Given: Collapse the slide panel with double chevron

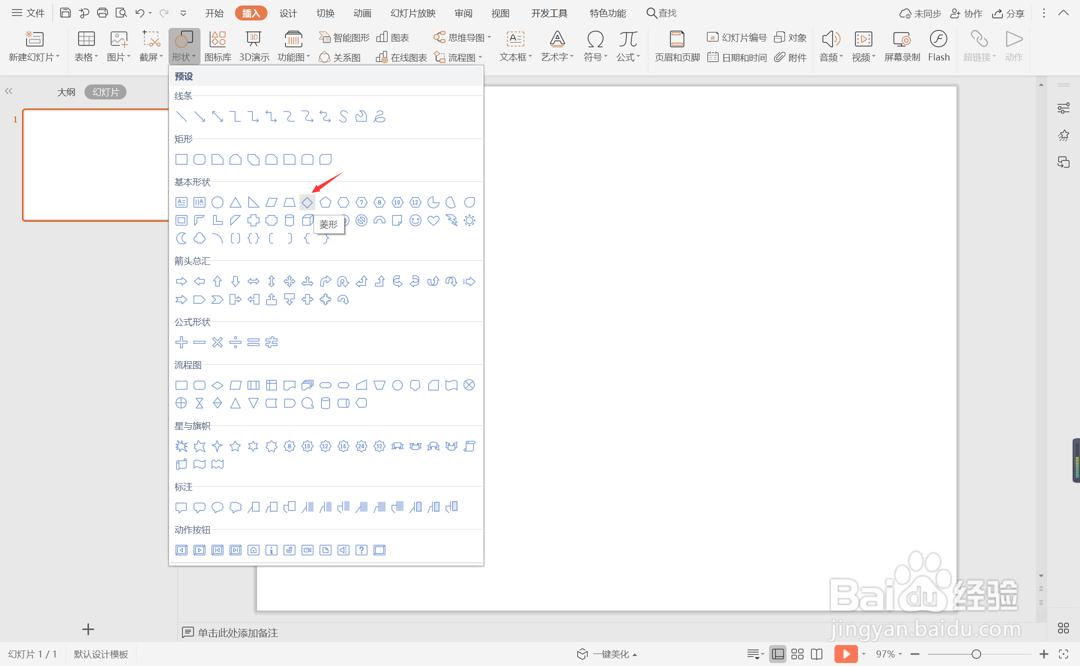Looking at the screenshot, I should [x=8, y=91].
